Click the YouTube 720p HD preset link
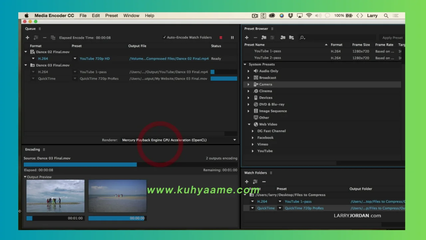 coord(95,59)
